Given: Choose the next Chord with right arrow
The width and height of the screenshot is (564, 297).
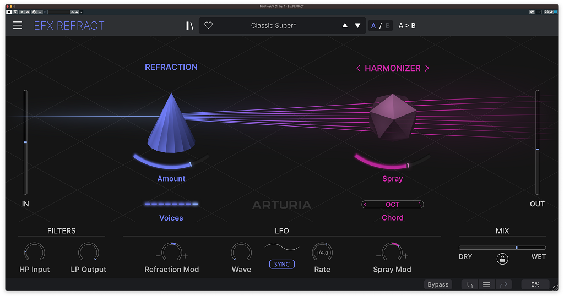Looking at the screenshot, I should pos(420,205).
